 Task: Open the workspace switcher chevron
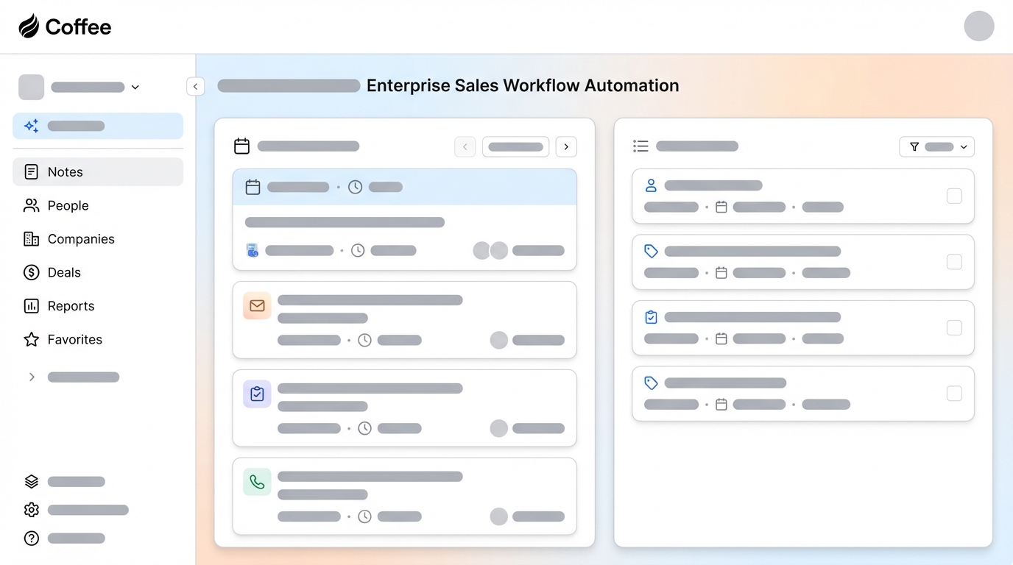(x=135, y=87)
